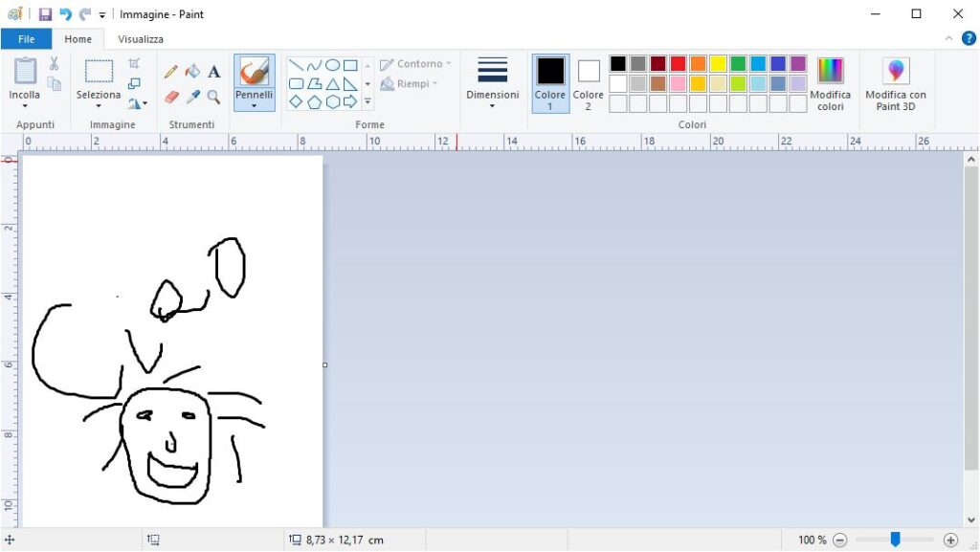Choose the Curve shape
The width and height of the screenshot is (980, 552).
[314, 65]
